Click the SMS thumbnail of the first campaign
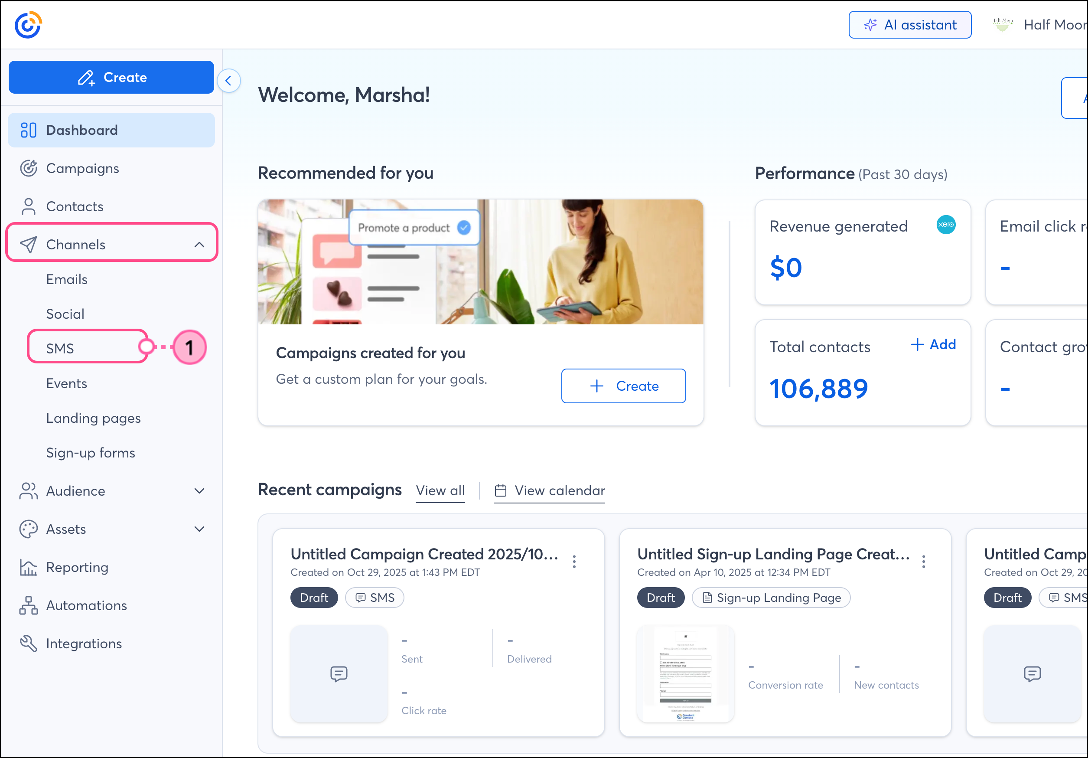This screenshot has height=758, width=1088. click(x=339, y=673)
